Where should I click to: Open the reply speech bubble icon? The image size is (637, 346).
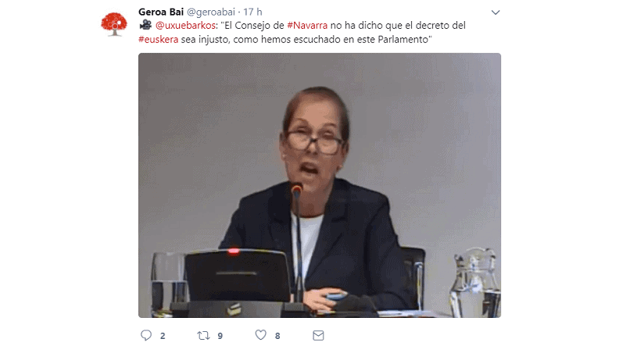(146, 335)
